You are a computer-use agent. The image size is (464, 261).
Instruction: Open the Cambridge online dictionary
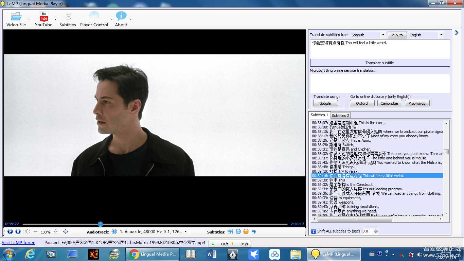(389, 103)
